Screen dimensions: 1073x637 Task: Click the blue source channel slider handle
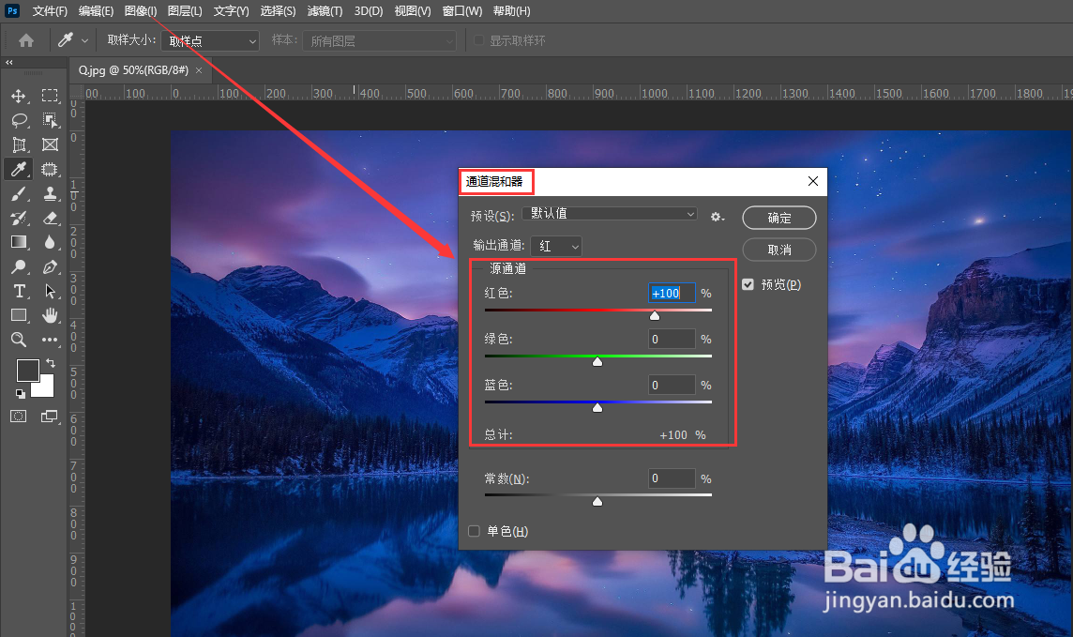(597, 408)
